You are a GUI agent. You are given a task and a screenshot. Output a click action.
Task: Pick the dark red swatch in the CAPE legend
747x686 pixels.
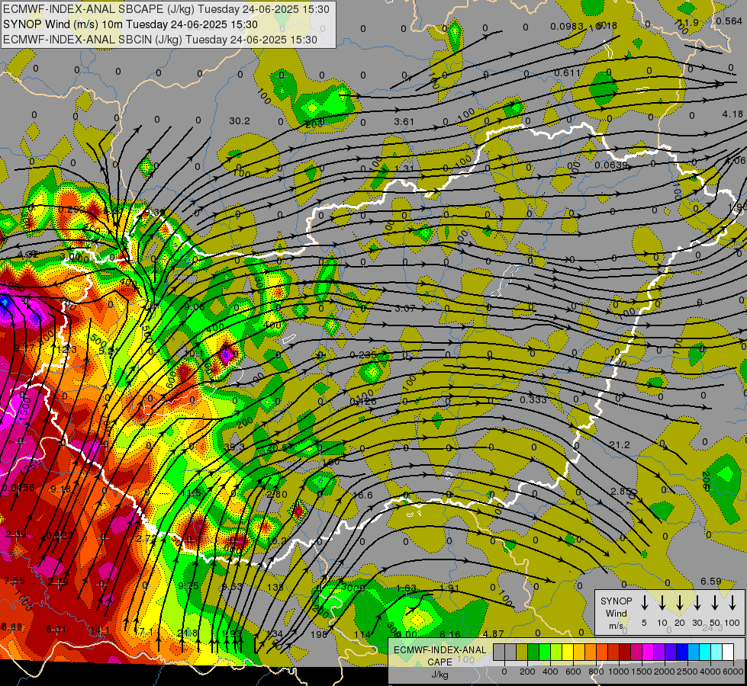(626, 652)
